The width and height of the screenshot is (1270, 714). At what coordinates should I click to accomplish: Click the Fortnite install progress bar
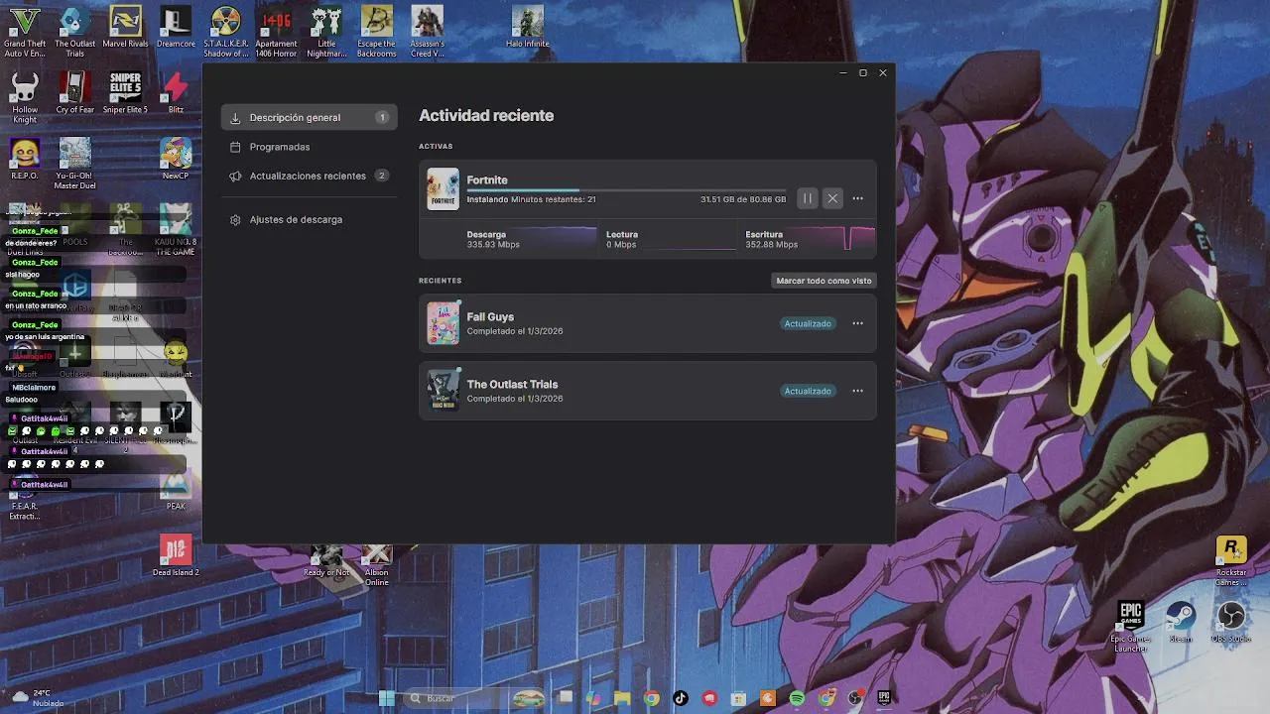[626, 189]
